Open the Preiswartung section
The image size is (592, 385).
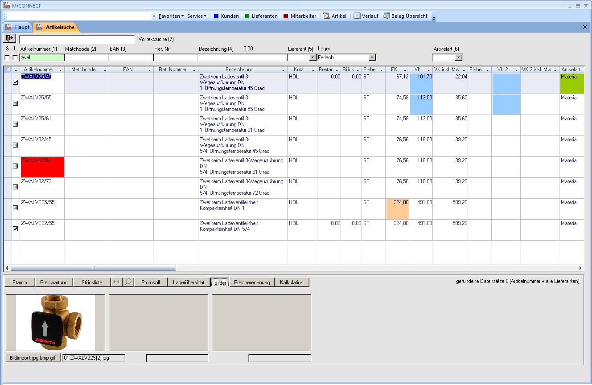point(54,282)
